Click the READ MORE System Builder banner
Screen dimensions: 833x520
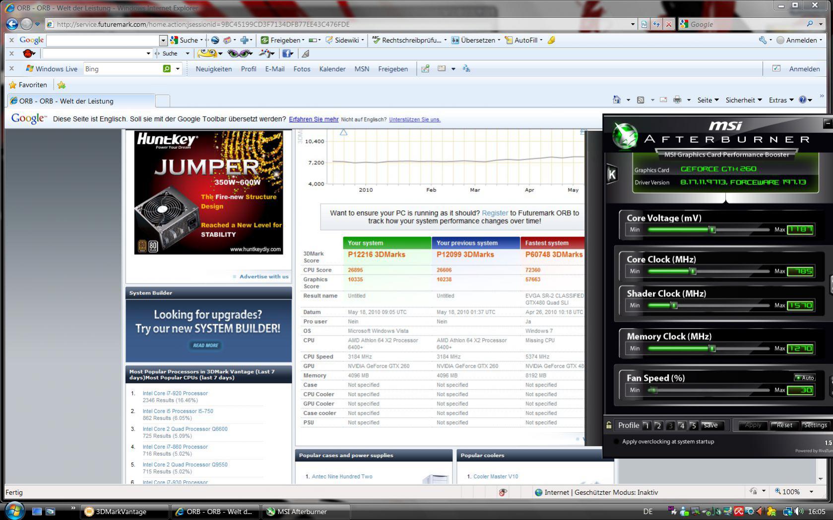point(205,345)
